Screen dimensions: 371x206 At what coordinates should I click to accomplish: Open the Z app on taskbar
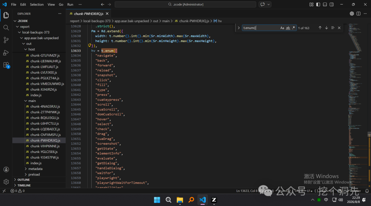pos(214,200)
